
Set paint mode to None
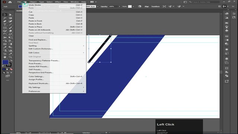(x=11, y=69)
